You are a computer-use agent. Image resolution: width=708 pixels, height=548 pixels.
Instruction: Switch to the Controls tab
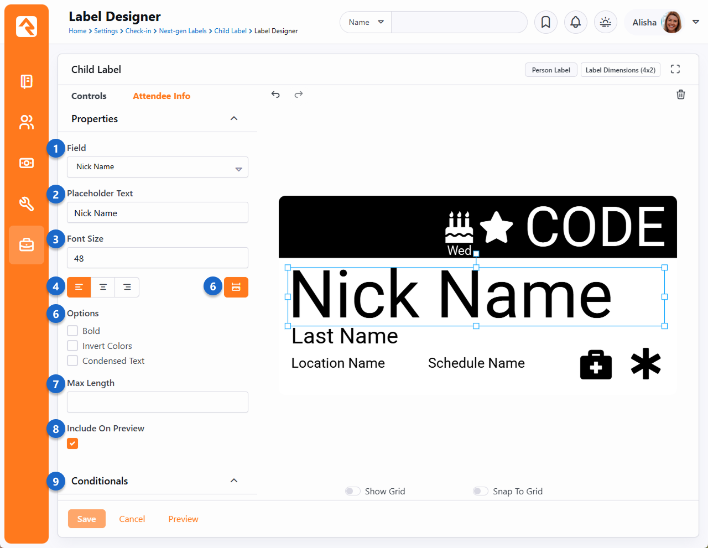point(89,96)
